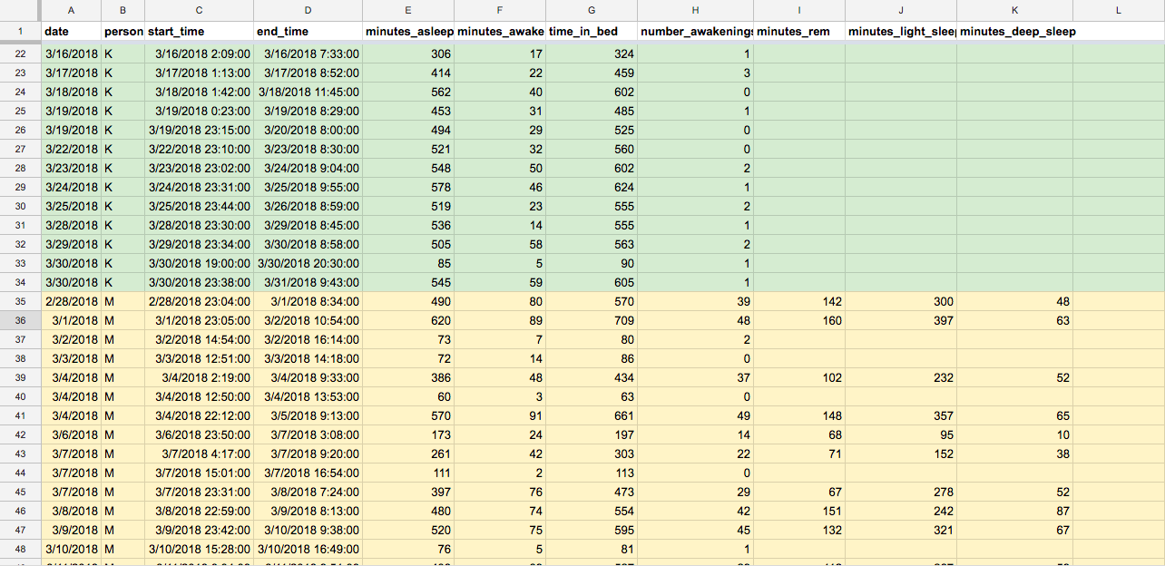Select column E header

pos(407,10)
